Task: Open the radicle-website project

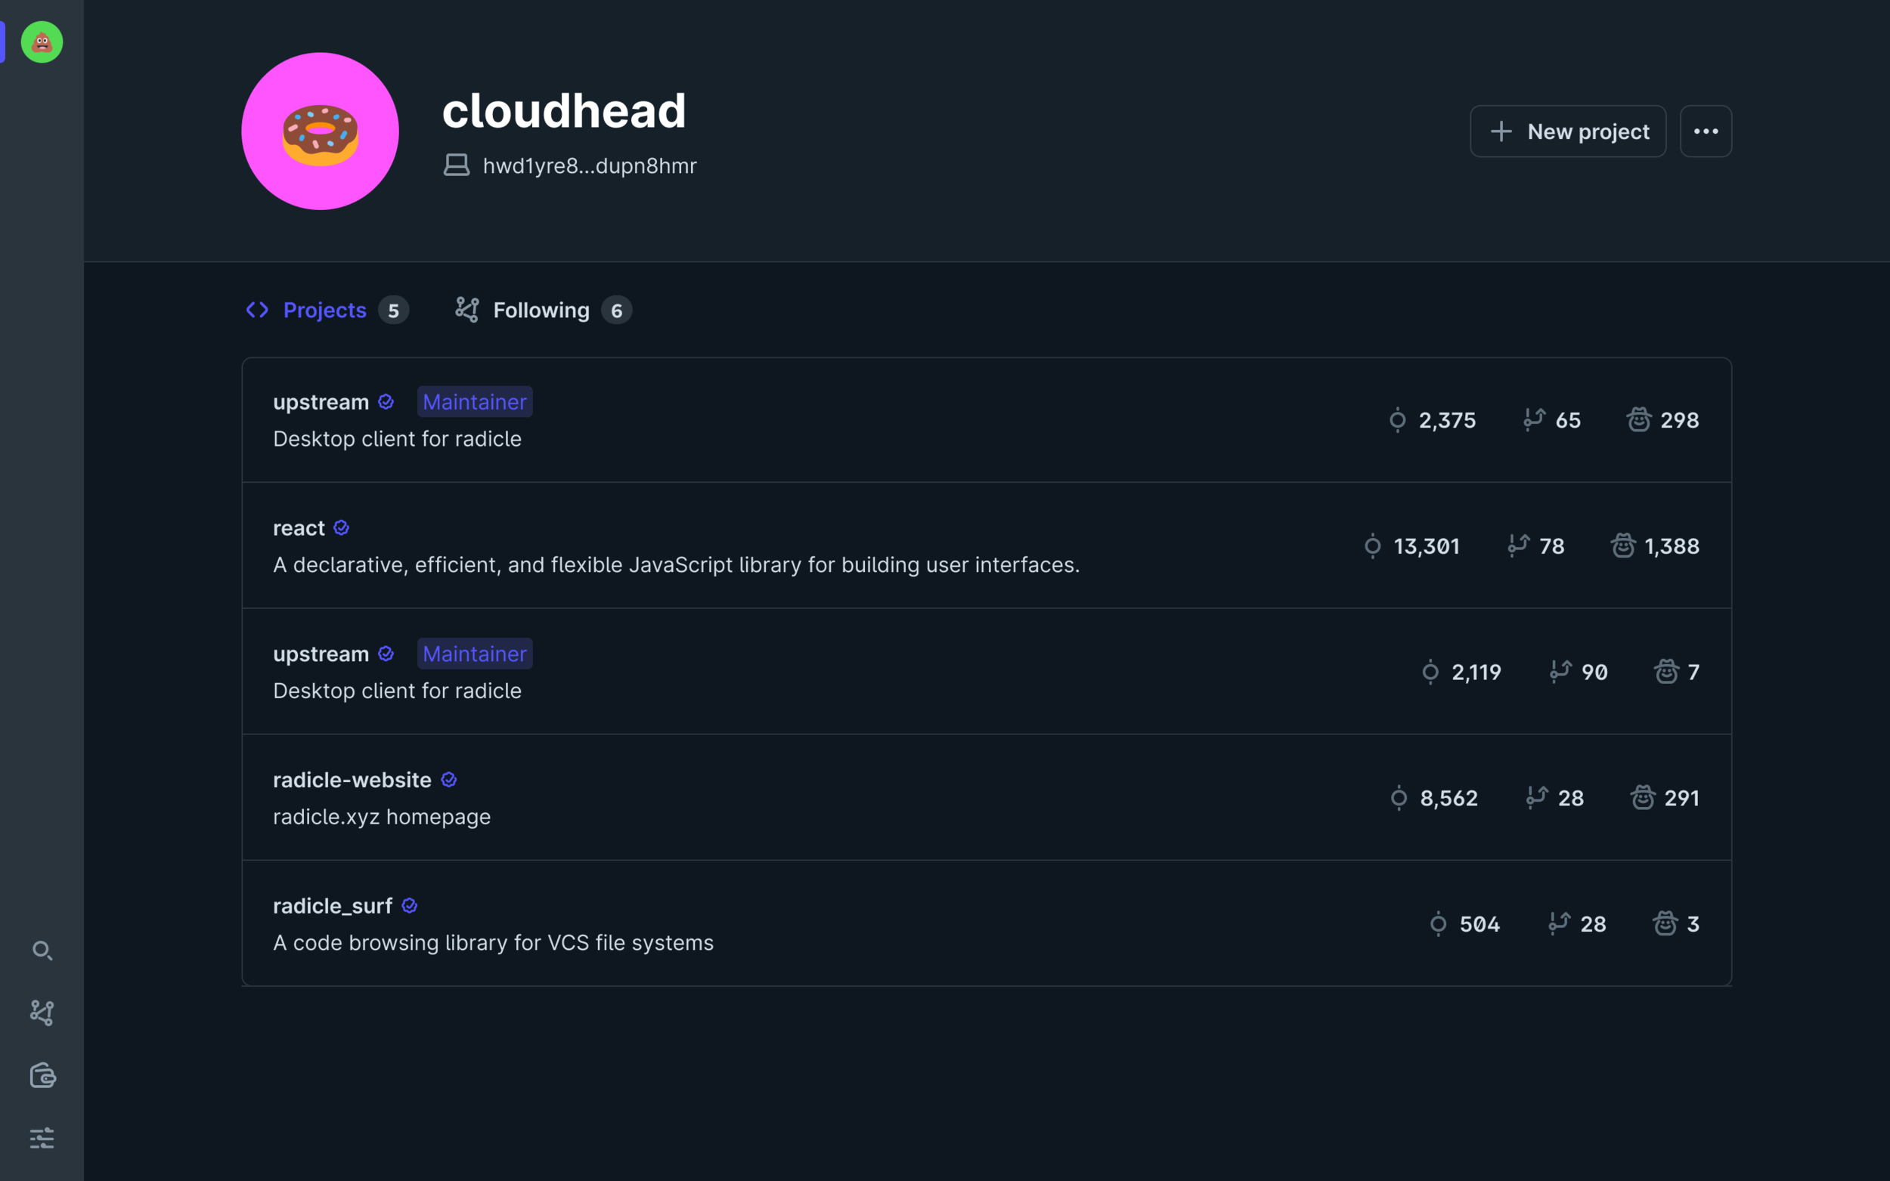Action: tap(352, 779)
